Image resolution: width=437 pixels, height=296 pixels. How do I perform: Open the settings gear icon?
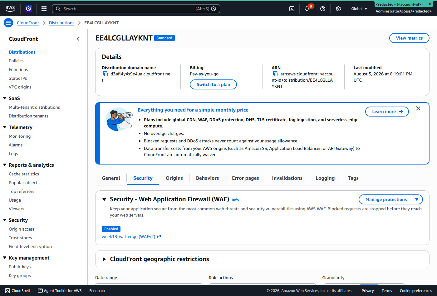(338, 9)
